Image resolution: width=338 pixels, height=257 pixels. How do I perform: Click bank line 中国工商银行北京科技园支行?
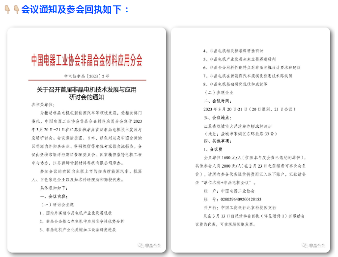(240, 208)
